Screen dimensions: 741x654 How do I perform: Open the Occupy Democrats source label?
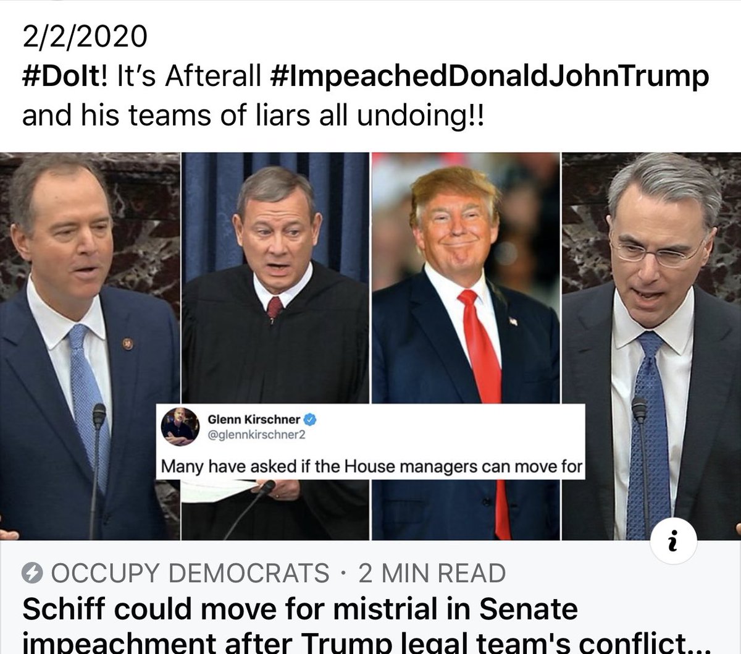pos(190,574)
